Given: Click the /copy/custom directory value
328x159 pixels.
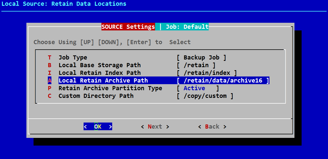Looking at the screenshot, I should coord(205,96).
